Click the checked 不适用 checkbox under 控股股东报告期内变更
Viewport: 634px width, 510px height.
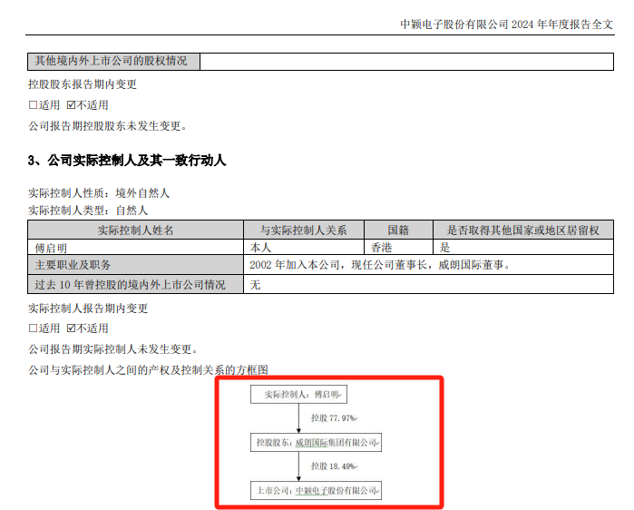(x=71, y=105)
